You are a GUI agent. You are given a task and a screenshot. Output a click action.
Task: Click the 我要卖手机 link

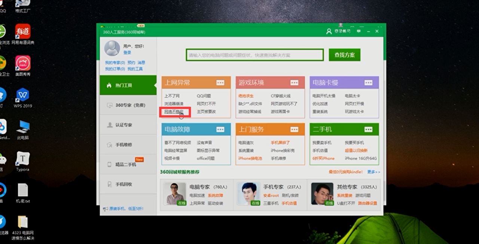tap(322, 143)
